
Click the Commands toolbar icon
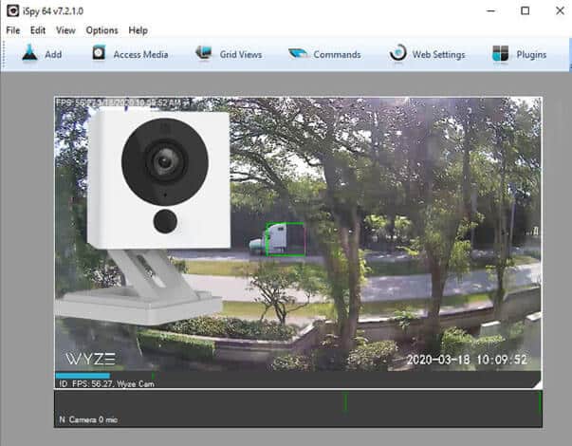[x=299, y=54]
